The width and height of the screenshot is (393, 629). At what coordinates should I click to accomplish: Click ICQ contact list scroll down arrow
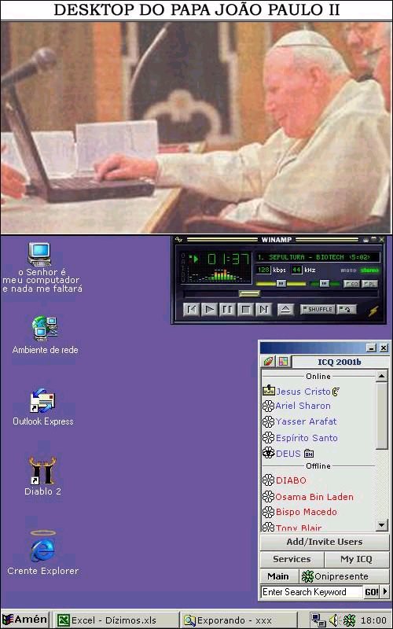tap(382, 524)
